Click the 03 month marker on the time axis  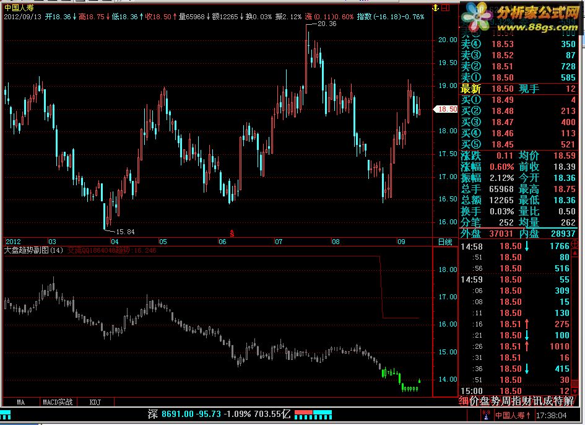click(x=52, y=242)
